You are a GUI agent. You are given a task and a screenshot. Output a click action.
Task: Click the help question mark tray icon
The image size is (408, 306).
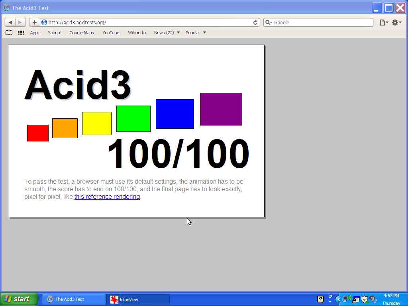coord(320,299)
